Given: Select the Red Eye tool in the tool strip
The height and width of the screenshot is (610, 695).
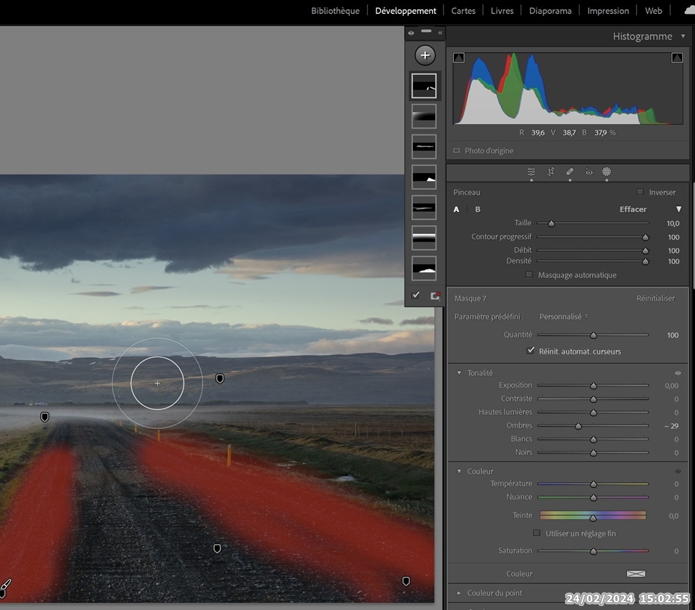Looking at the screenshot, I should pyautogui.click(x=589, y=172).
